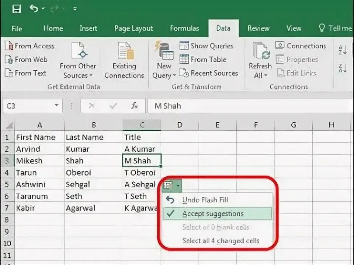
Task: Open the File tab
Action: (17, 28)
